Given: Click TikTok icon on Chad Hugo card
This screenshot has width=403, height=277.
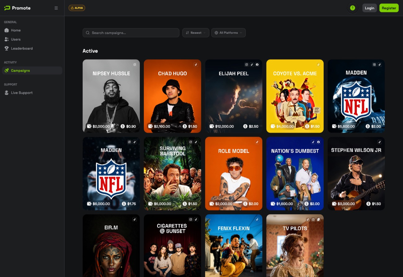Looking at the screenshot, I should (196, 65).
